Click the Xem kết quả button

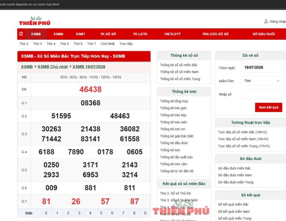269,108
